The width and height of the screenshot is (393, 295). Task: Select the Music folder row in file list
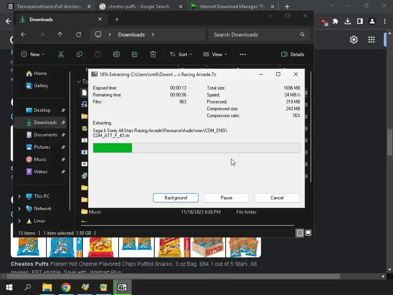(x=187, y=212)
